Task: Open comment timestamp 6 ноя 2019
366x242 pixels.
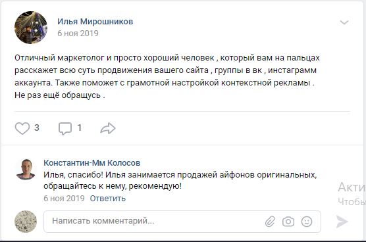Action: click(64, 199)
